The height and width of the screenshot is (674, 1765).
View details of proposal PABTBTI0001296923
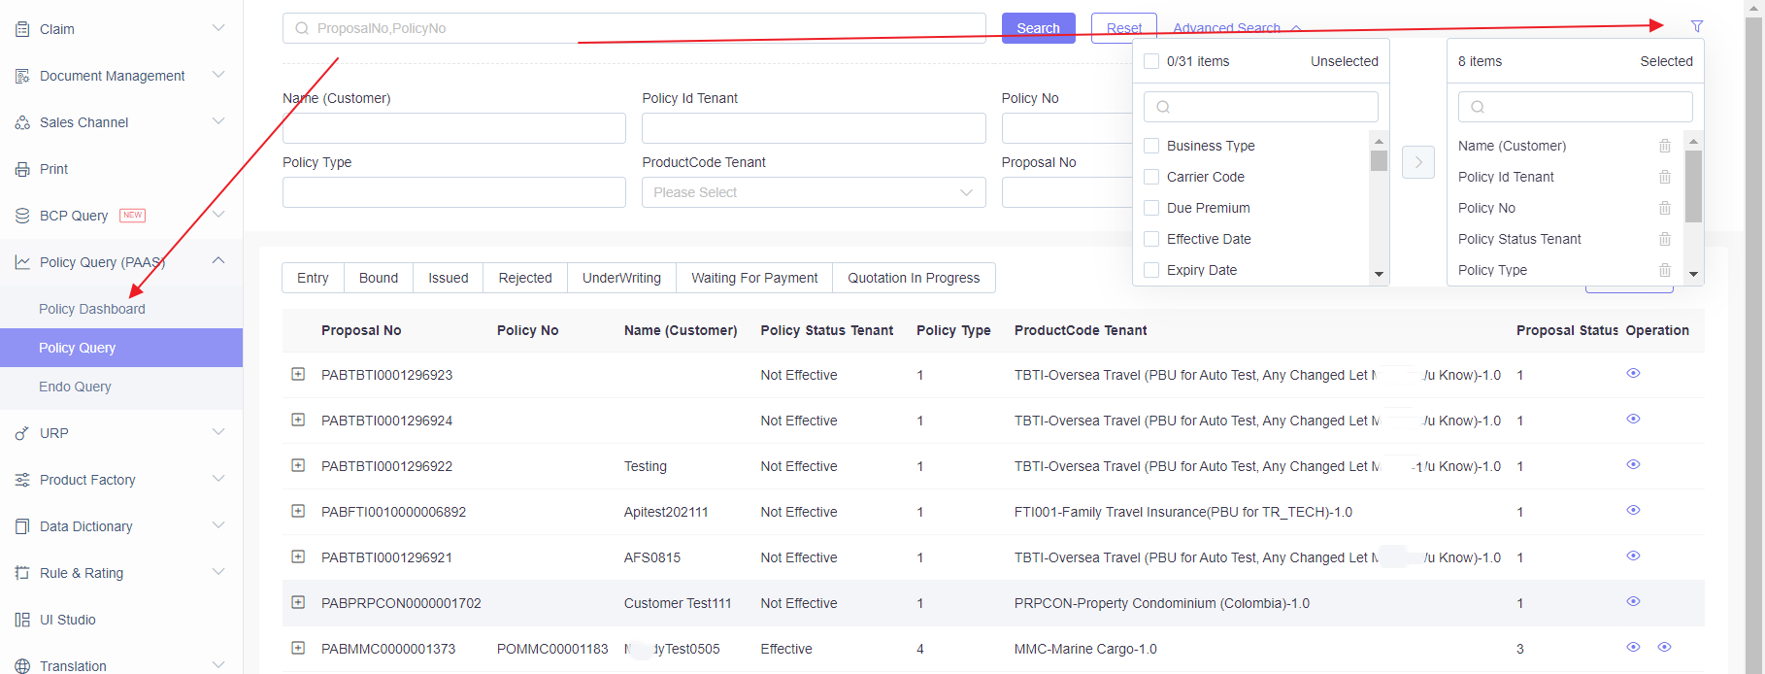pyautogui.click(x=1633, y=373)
